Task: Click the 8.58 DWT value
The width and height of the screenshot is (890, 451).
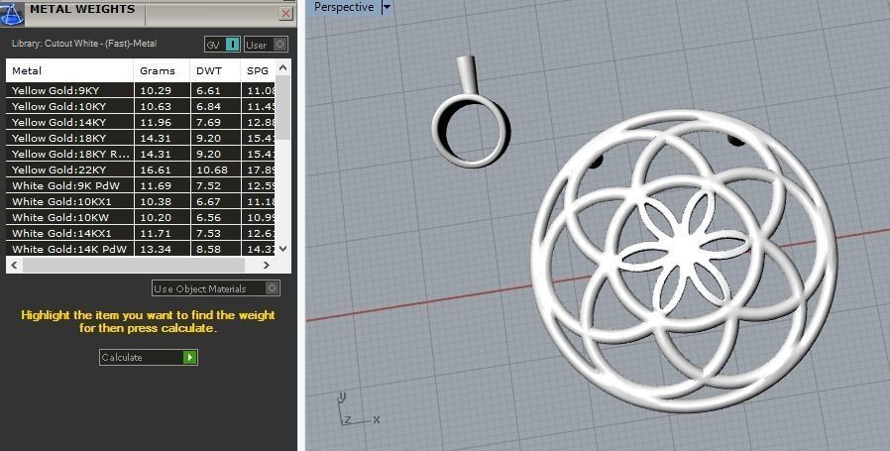Action: (x=208, y=249)
